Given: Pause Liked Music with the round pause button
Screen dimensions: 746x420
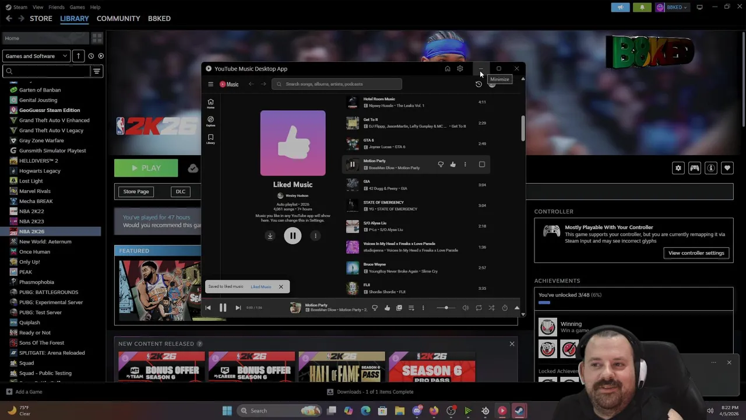Looking at the screenshot, I should (x=293, y=236).
